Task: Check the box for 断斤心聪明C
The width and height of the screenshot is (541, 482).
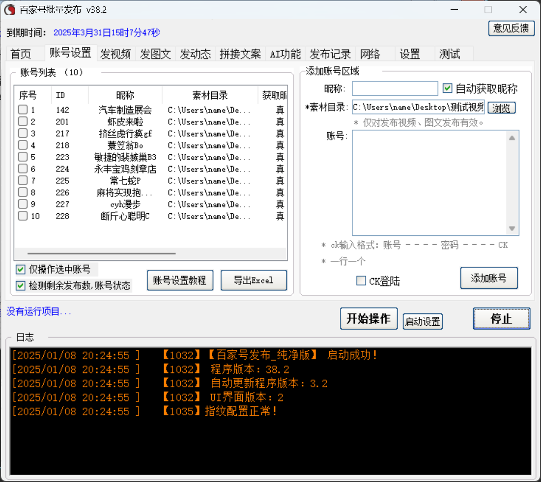Action: tap(23, 216)
